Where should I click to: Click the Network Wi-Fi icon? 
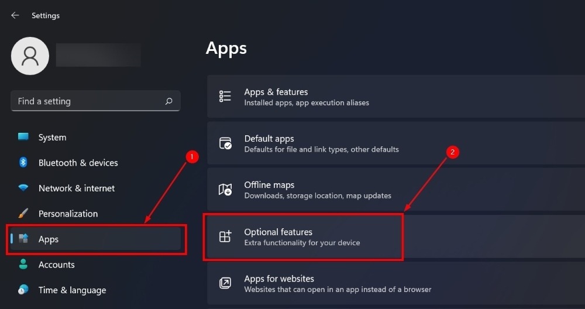pos(23,188)
